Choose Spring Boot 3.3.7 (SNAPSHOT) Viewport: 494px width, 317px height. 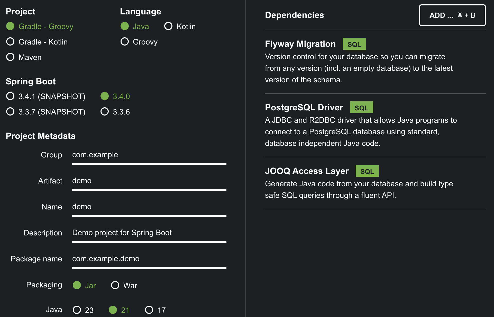(46, 112)
